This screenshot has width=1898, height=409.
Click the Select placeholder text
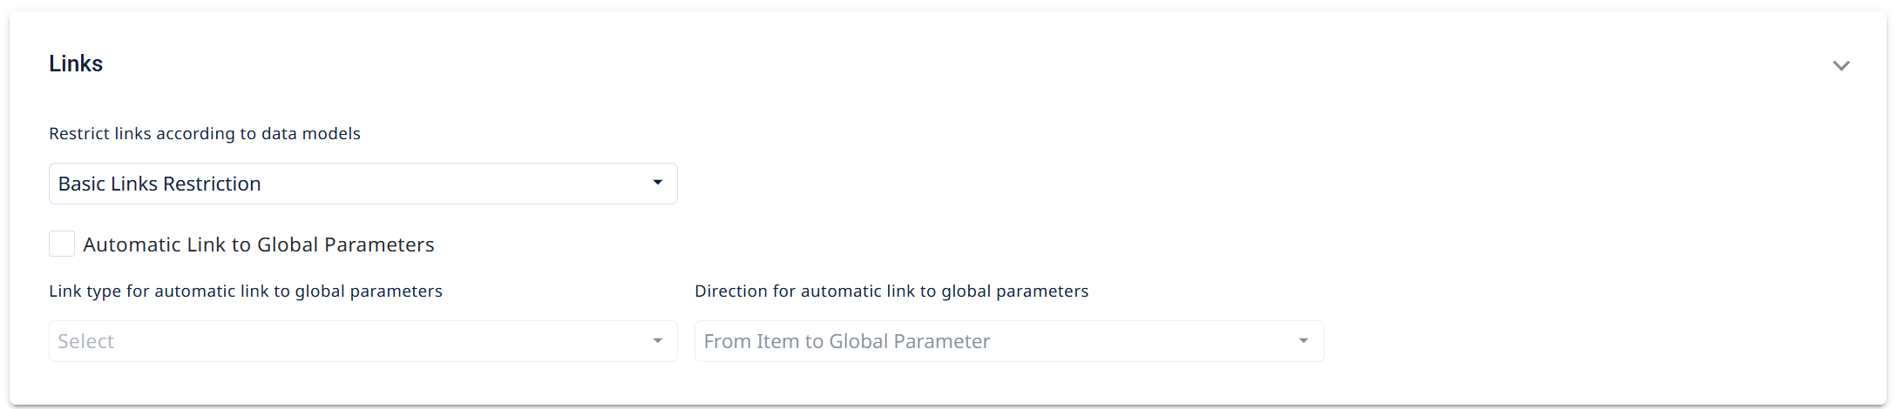(86, 341)
